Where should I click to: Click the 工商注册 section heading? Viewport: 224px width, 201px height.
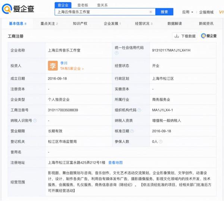tap(16, 36)
